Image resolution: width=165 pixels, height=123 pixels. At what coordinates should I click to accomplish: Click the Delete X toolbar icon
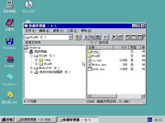[114, 37]
